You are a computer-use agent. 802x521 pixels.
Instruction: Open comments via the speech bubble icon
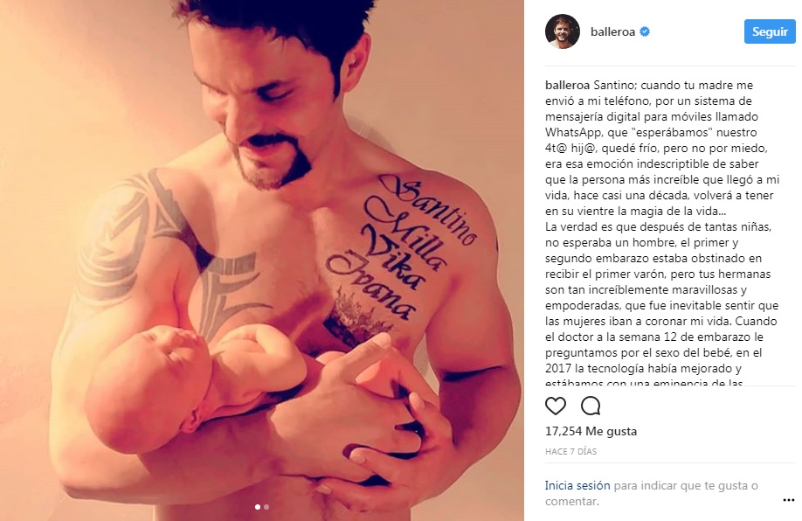[591, 406]
